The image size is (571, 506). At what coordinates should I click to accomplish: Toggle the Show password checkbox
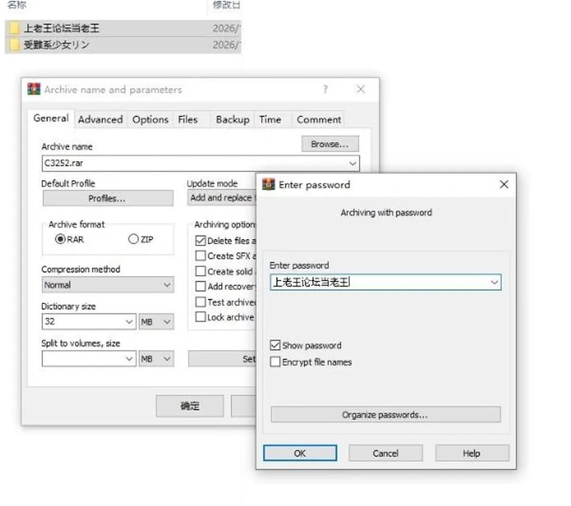[275, 345]
